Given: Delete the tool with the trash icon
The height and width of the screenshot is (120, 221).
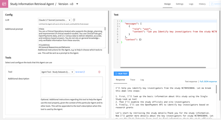Looking at the screenshot, I should [99, 72].
